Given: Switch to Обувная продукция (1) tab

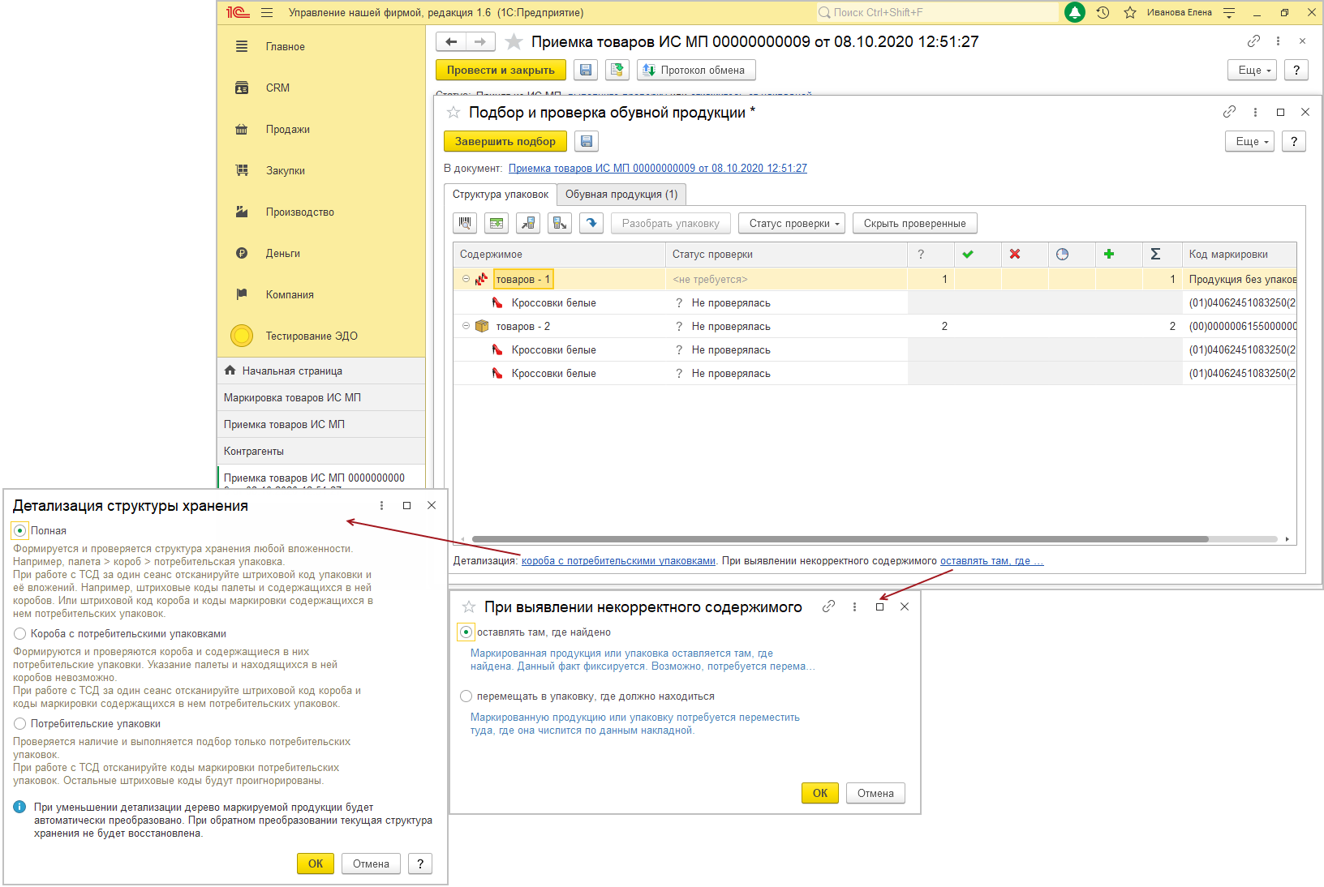Looking at the screenshot, I should pyautogui.click(x=621, y=194).
